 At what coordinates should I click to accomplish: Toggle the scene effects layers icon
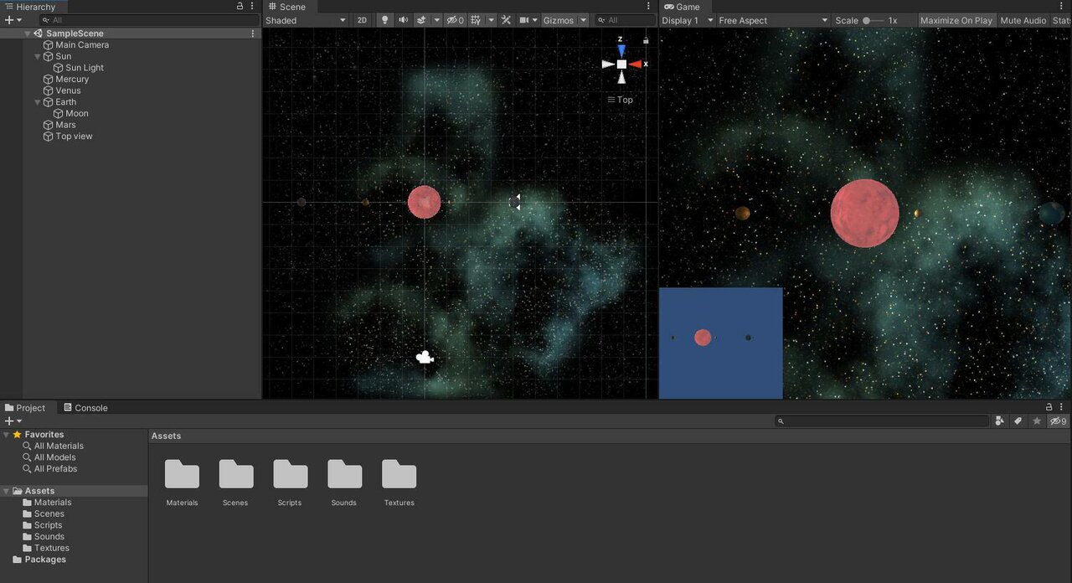(x=421, y=20)
